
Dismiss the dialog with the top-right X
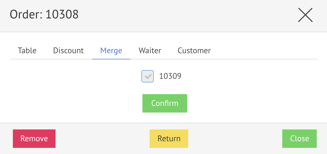pyautogui.click(x=305, y=15)
